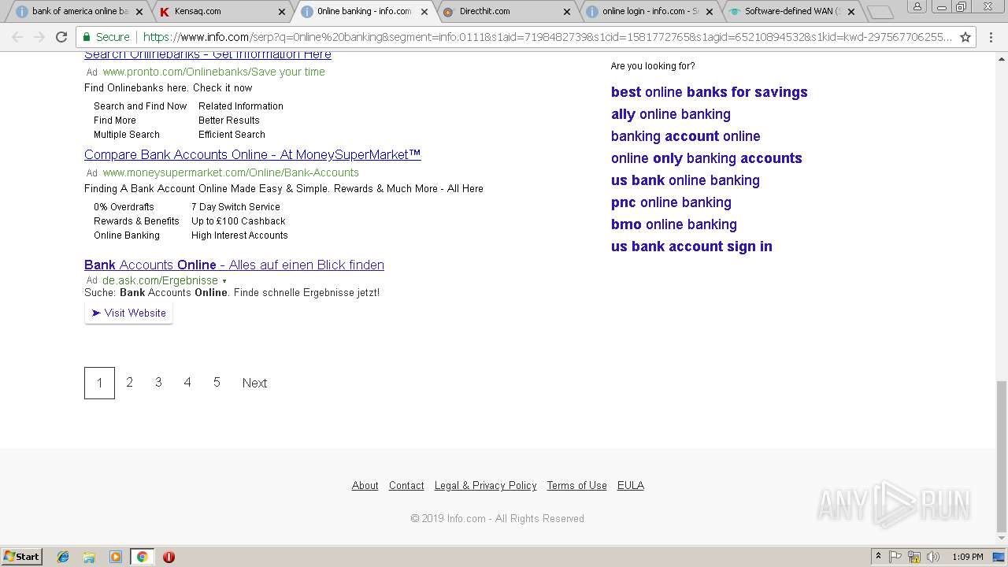This screenshot has width=1008, height=567.
Task: Expand de.ask.com/Ergebnisse ad dropdown arrow
Action: click(x=224, y=281)
